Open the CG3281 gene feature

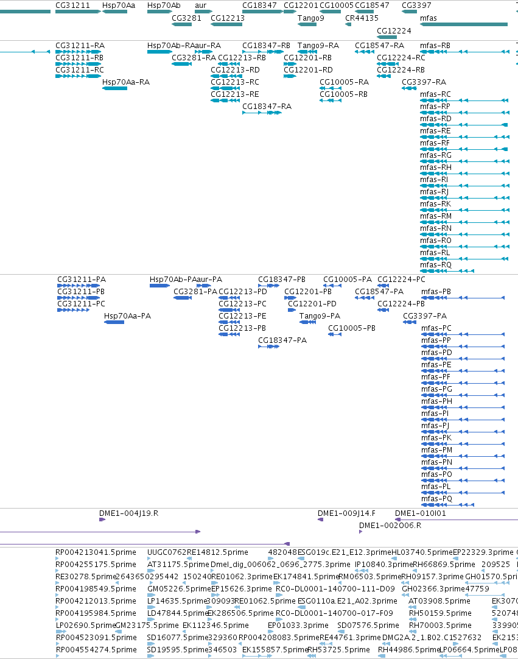181,24
